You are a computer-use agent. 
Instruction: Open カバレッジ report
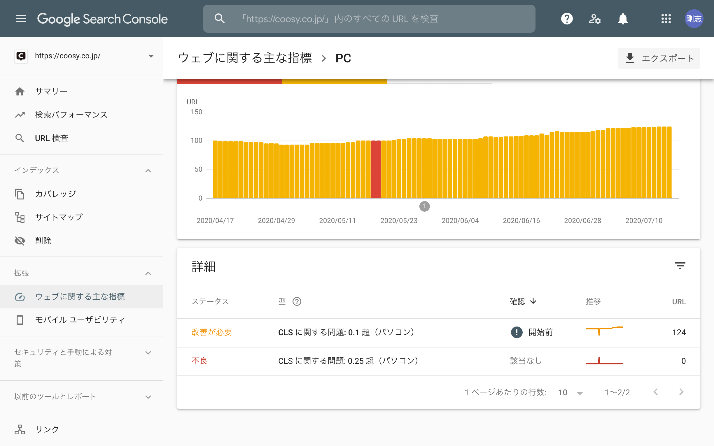point(81,194)
